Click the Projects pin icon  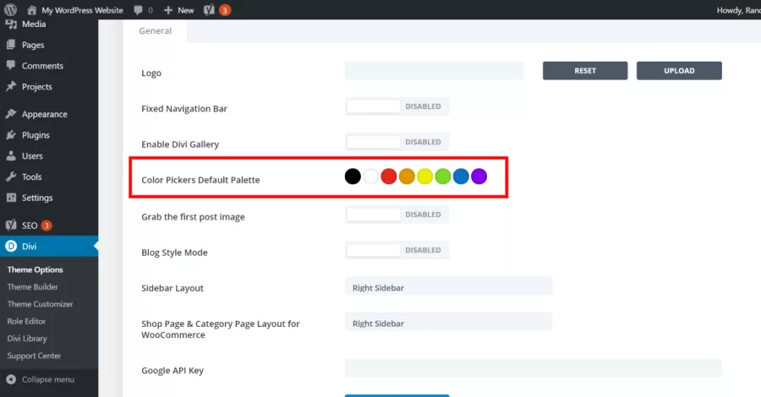11,86
